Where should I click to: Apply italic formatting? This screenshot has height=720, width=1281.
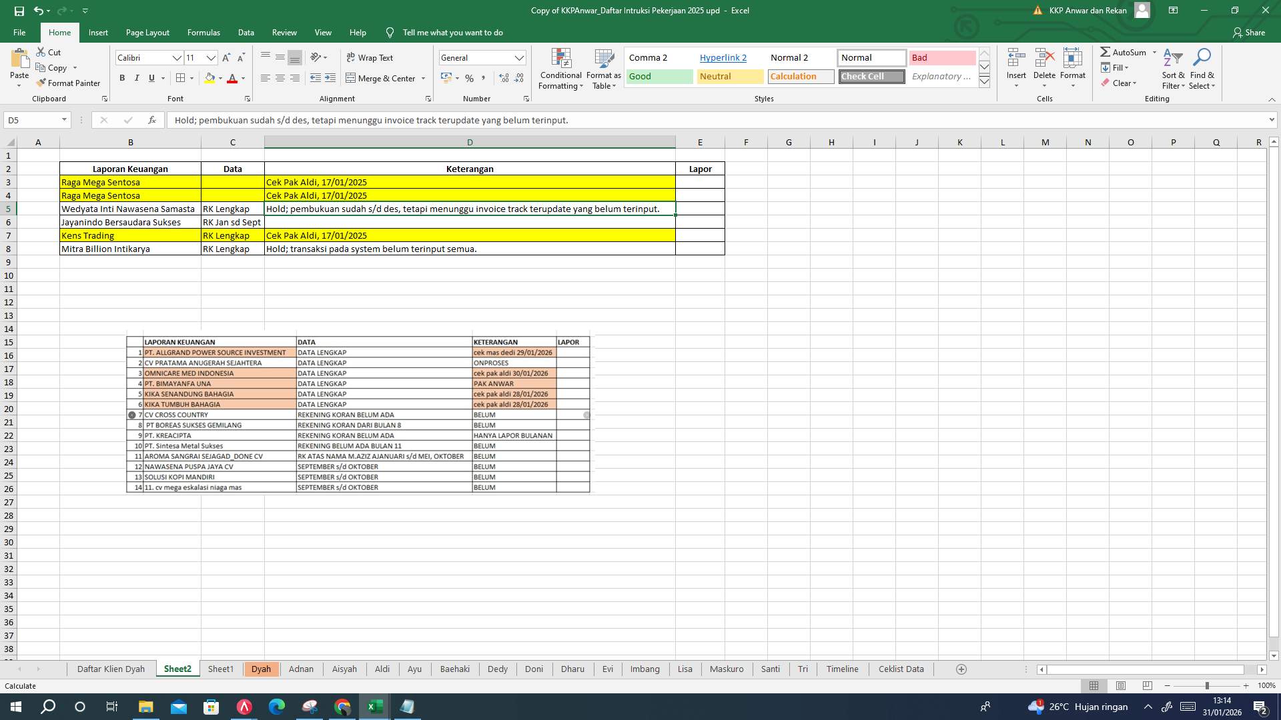(137, 78)
